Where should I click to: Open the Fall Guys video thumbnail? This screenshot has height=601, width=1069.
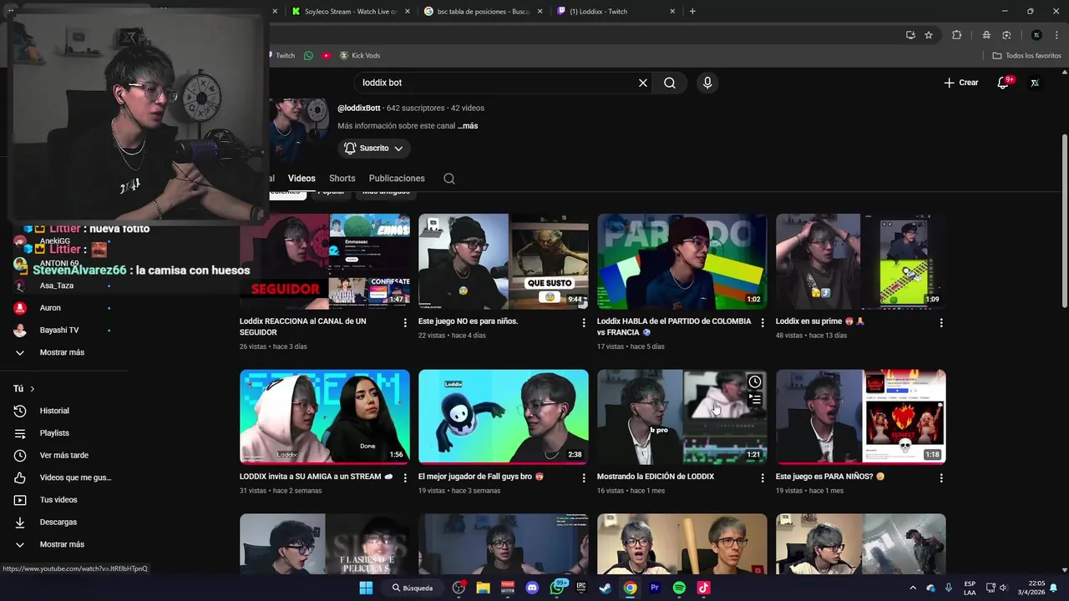[x=503, y=417]
